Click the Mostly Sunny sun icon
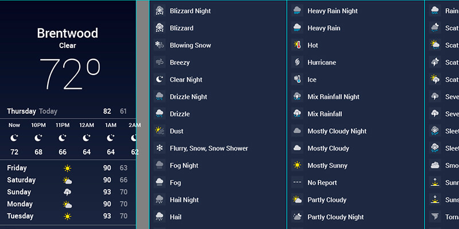 297,165
